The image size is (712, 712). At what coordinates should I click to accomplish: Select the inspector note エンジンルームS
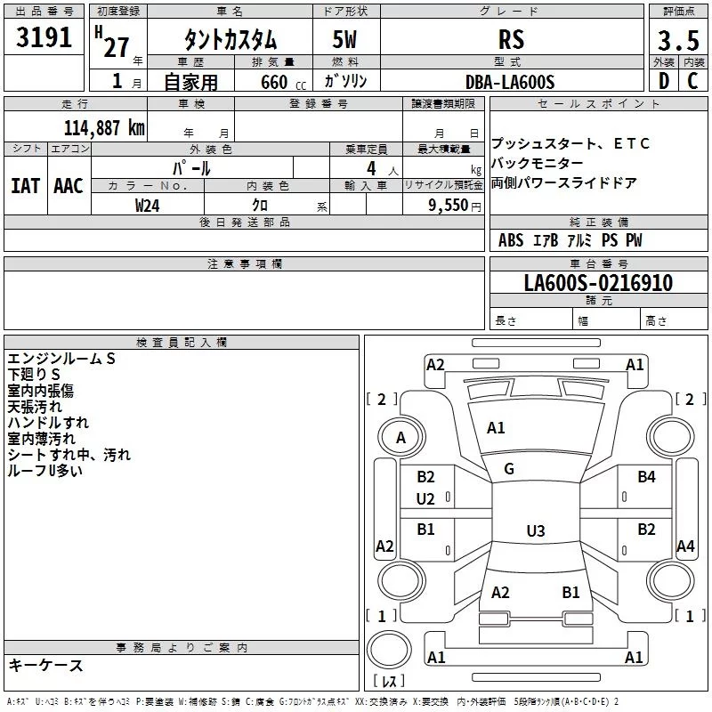click(61, 359)
